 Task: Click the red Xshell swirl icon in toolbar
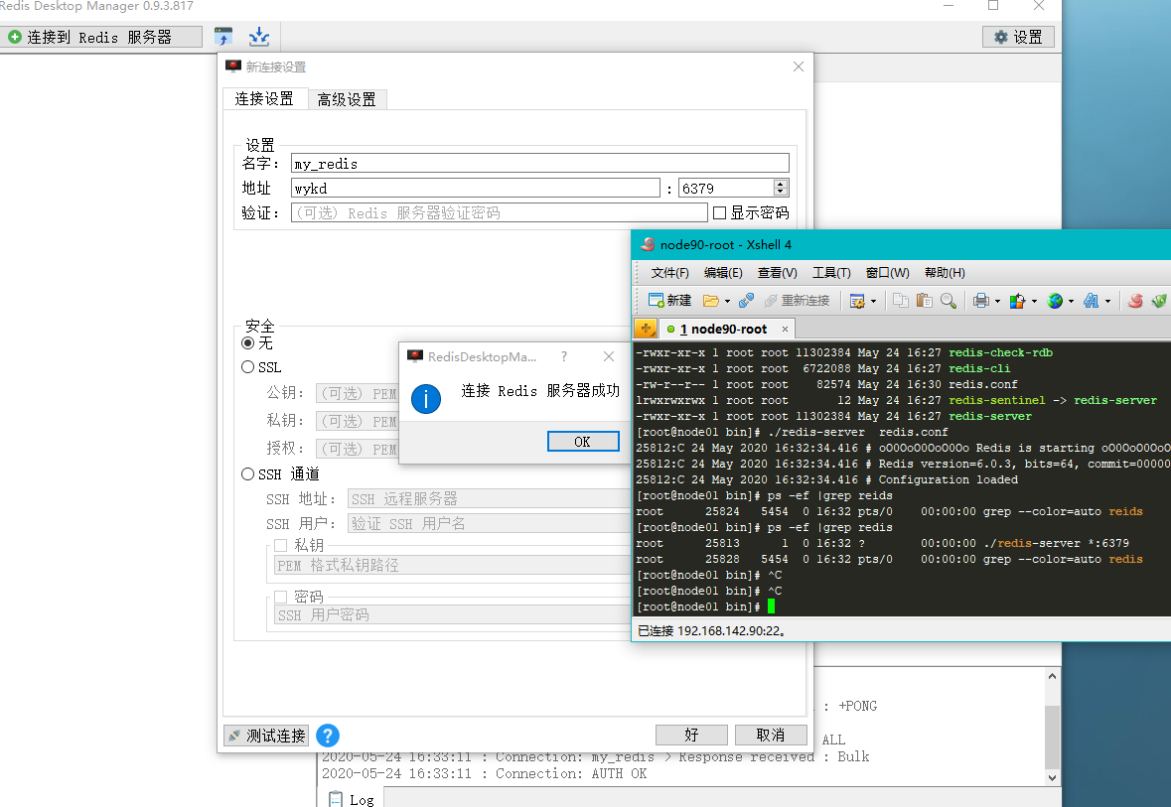click(x=1135, y=301)
